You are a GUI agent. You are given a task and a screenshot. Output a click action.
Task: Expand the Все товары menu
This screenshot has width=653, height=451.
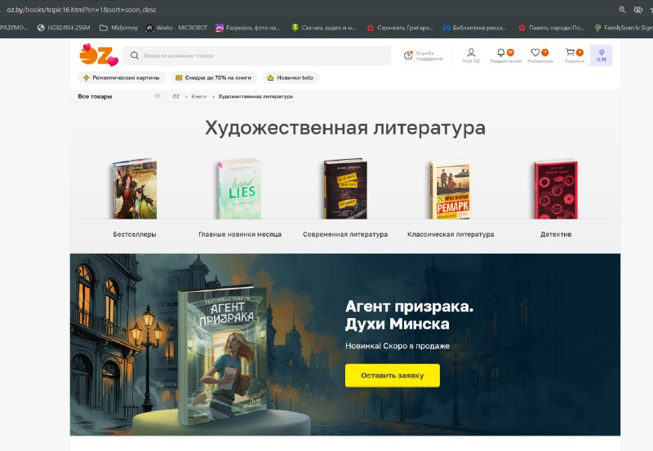(x=119, y=96)
